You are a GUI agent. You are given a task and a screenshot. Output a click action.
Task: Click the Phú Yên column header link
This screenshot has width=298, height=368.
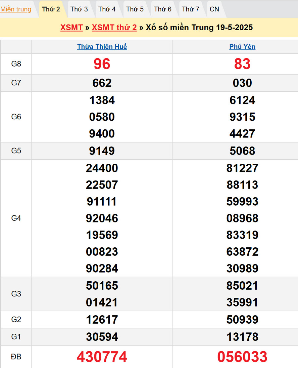coord(242,47)
